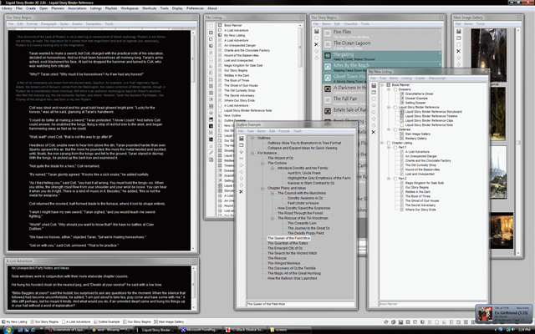
Task: Click the save icon in Outline Example window
Action: pos(242,139)
